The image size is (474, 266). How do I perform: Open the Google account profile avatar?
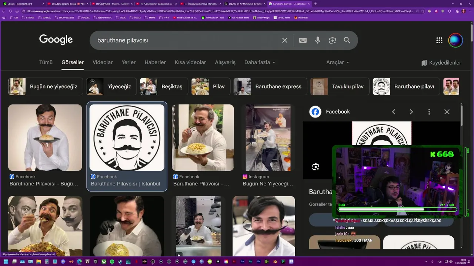pos(455,40)
